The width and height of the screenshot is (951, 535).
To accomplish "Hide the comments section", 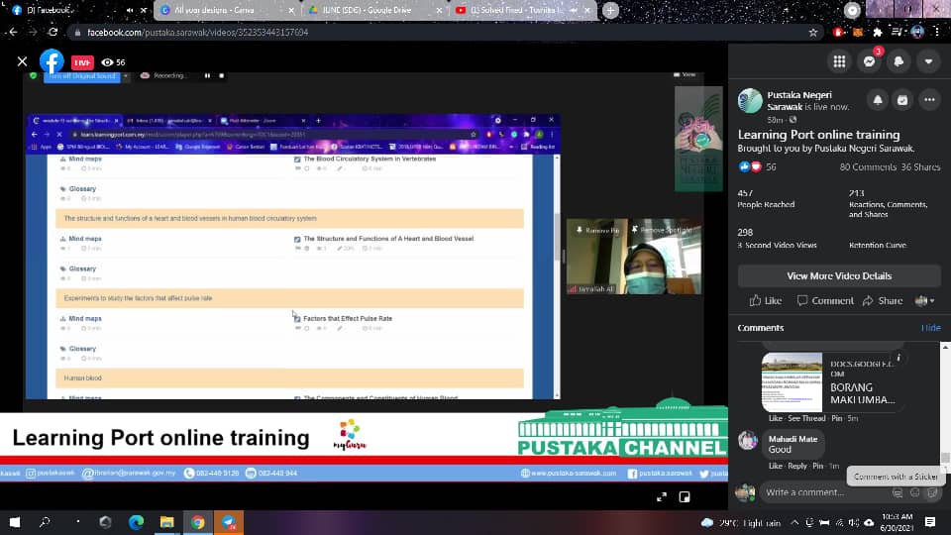I will click(x=931, y=328).
